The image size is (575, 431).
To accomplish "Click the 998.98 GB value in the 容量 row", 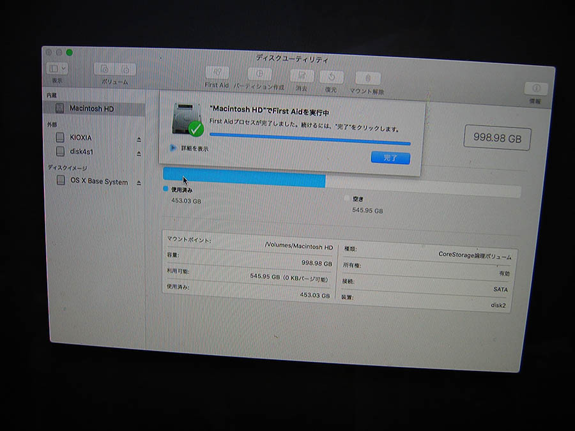I will pos(317,263).
